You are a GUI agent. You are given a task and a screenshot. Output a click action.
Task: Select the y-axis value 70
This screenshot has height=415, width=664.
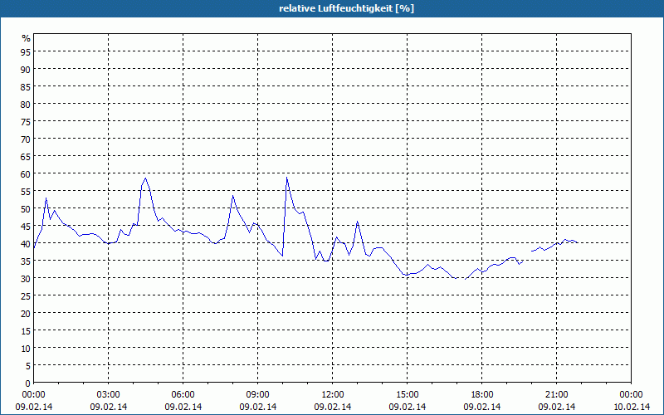(x=26, y=139)
